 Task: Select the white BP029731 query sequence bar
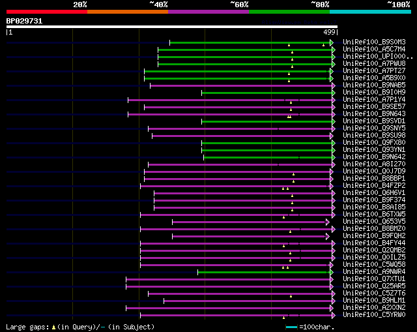[172, 27]
